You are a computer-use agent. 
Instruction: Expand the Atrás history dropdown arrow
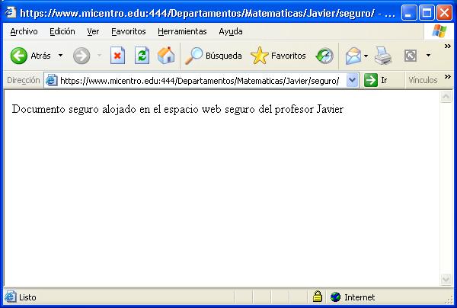coord(60,56)
